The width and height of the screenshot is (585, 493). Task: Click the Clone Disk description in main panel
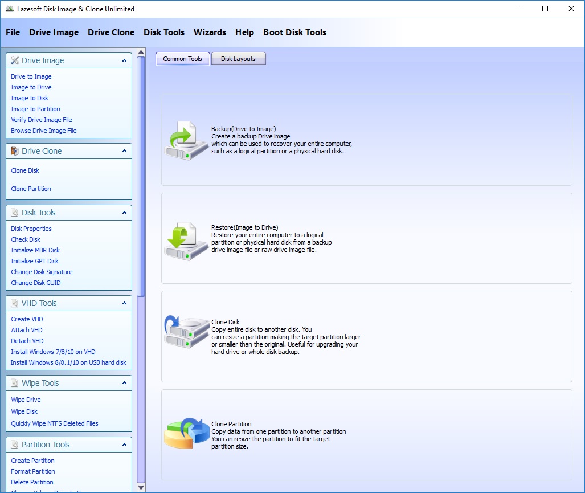tap(286, 337)
